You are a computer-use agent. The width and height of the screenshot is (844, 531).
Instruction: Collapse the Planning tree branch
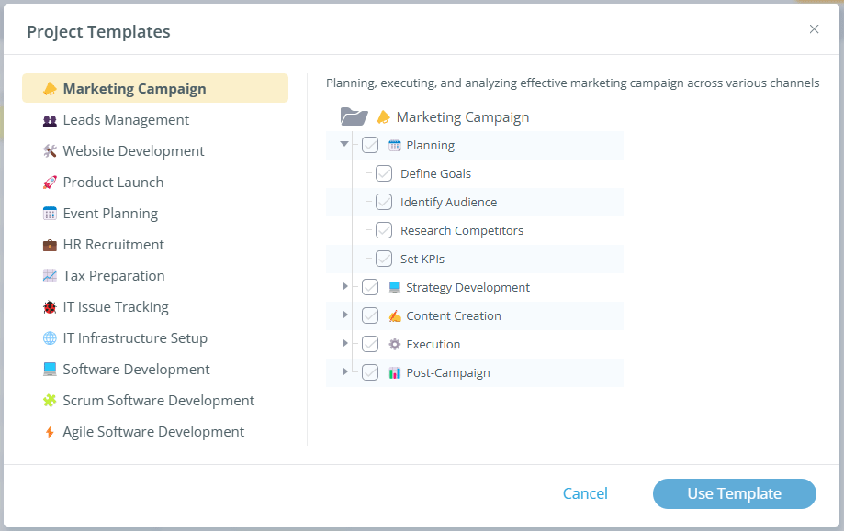(344, 144)
